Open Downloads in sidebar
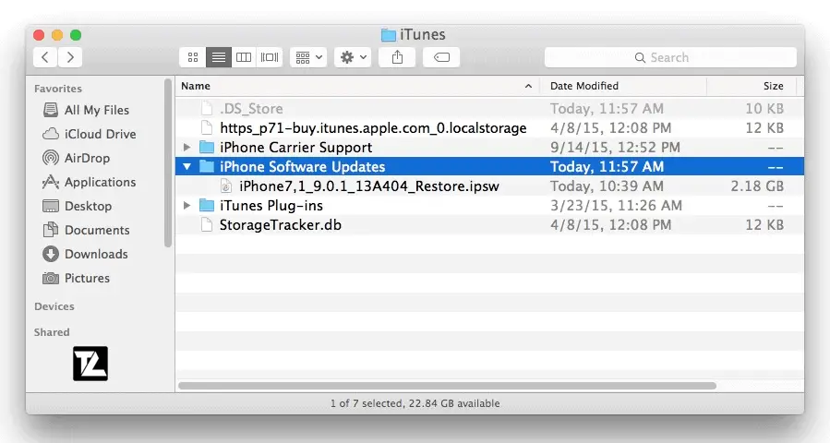Image resolution: width=830 pixels, height=443 pixels. pos(85,254)
